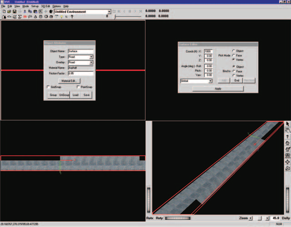The image size is (291, 227).
Task: Open the Untitled Environment dropdown
Action: 109,12
